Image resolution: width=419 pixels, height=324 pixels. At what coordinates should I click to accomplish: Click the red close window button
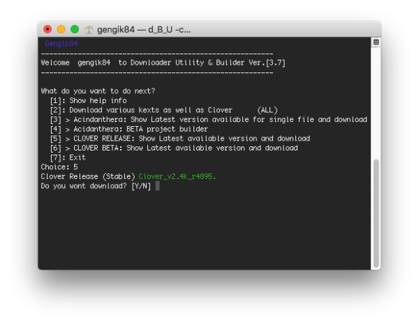47,29
